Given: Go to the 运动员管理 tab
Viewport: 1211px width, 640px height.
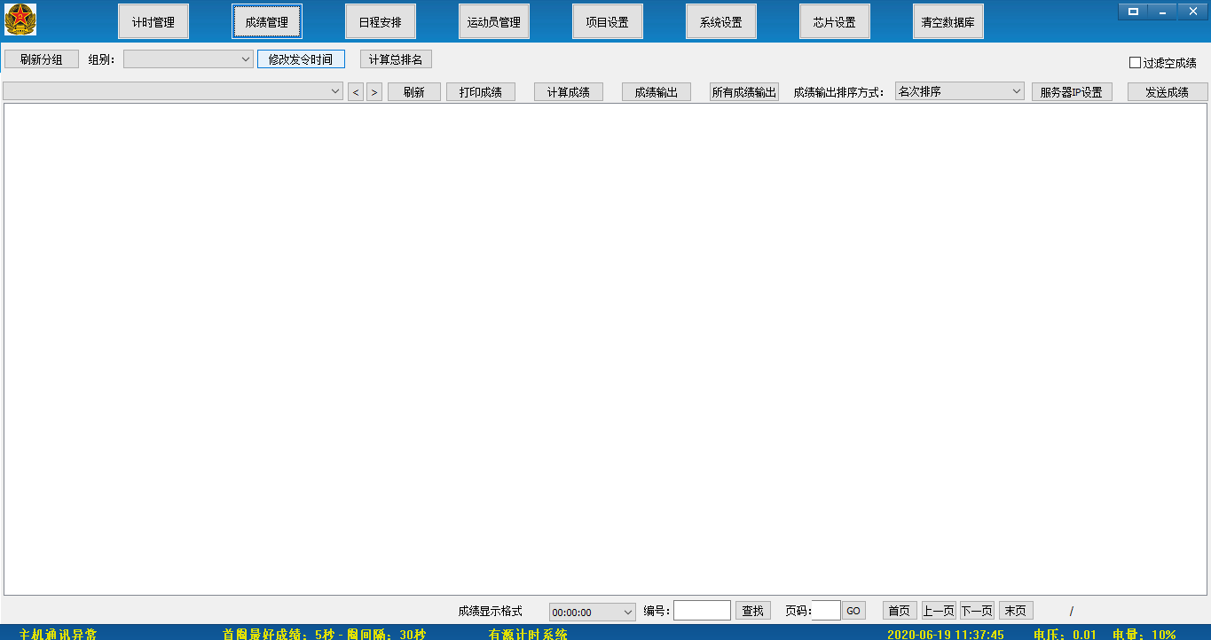Looking at the screenshot, I should pyautogui.click(x=494, y=22).
